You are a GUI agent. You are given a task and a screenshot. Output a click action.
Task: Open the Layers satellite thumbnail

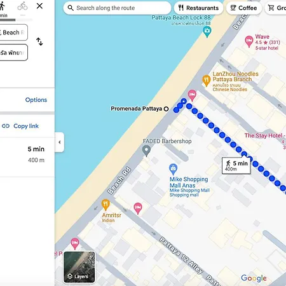(79, 267)
